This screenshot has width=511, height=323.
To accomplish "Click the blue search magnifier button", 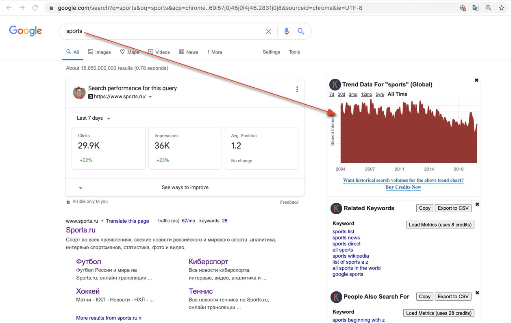I will pos(301,31).
